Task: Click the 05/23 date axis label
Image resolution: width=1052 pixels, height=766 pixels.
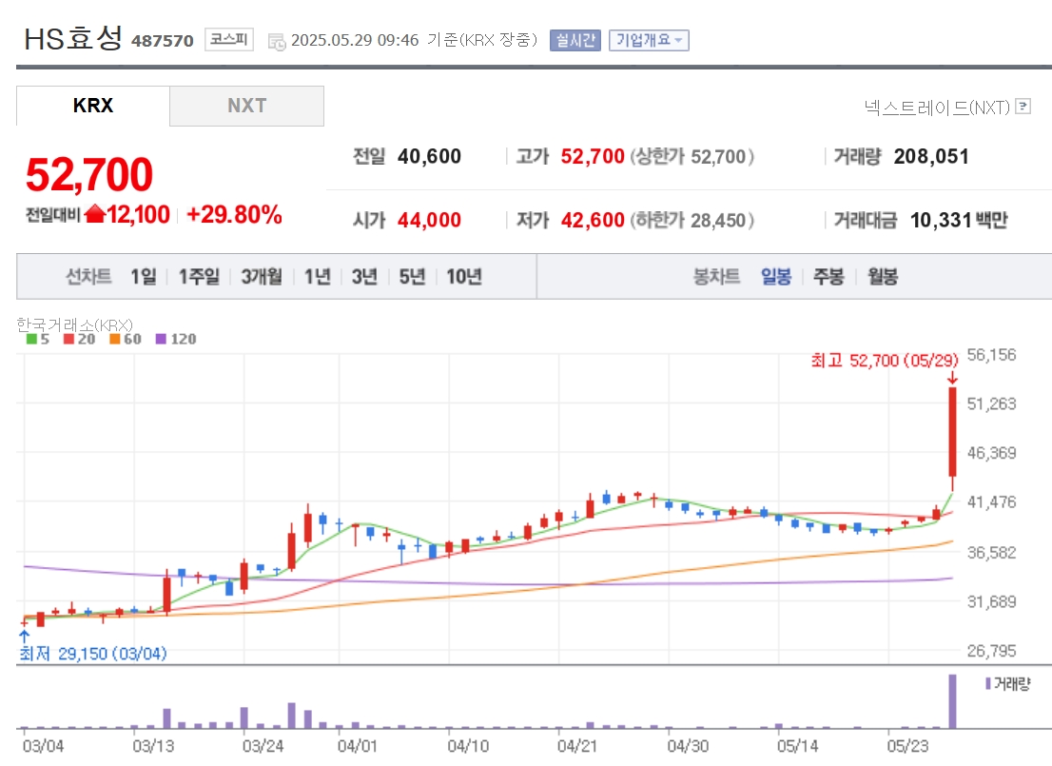Action: 907,746
